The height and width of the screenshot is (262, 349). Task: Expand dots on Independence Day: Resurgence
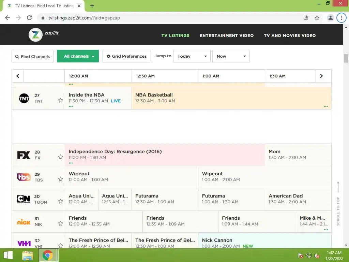pyautogui.click(x=71, y=163)
